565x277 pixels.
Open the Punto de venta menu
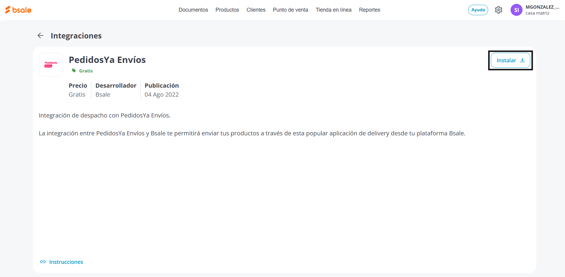[x=290, y=10]
